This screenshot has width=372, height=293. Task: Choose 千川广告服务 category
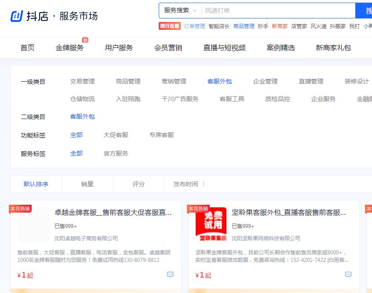point(180,99)
